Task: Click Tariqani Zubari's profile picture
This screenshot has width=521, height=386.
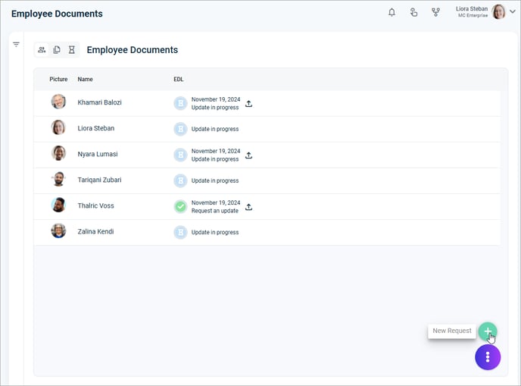Action: click(x=58, y=180)
